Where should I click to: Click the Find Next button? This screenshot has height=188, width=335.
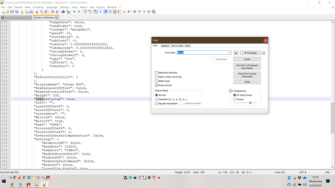[250, 53]
